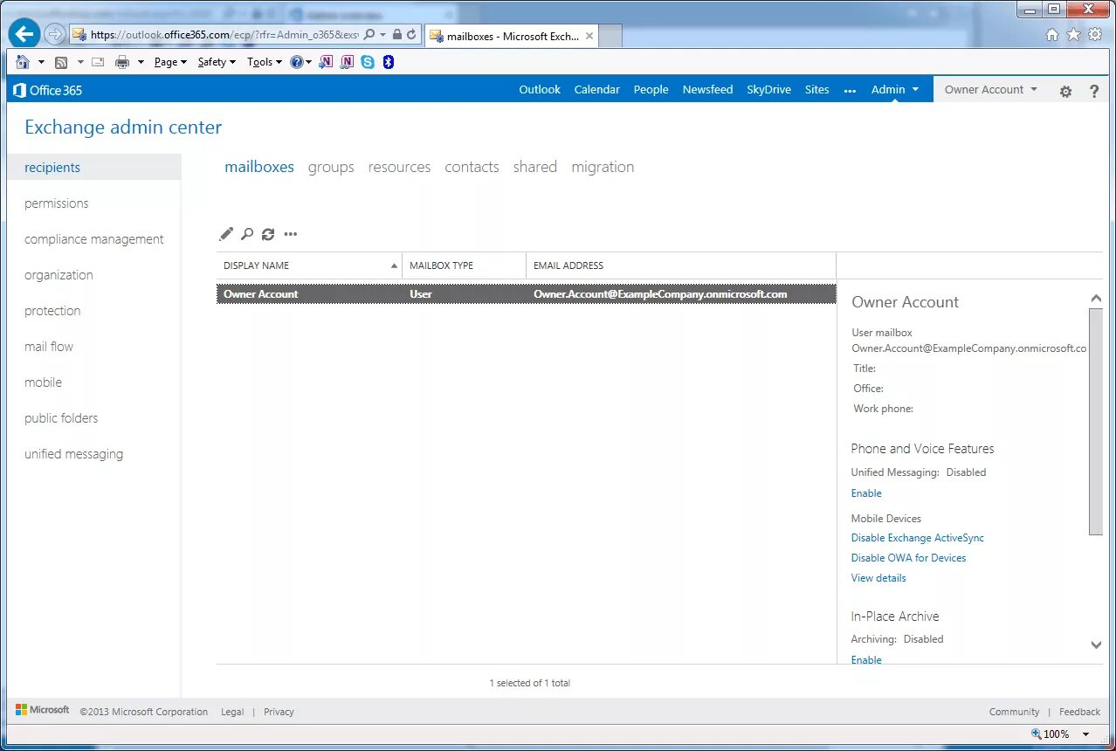Viewport: 1116px width, 751px height.
Task: Sort by EMAIL ADDRESS column header
Action: click(681, 265)
